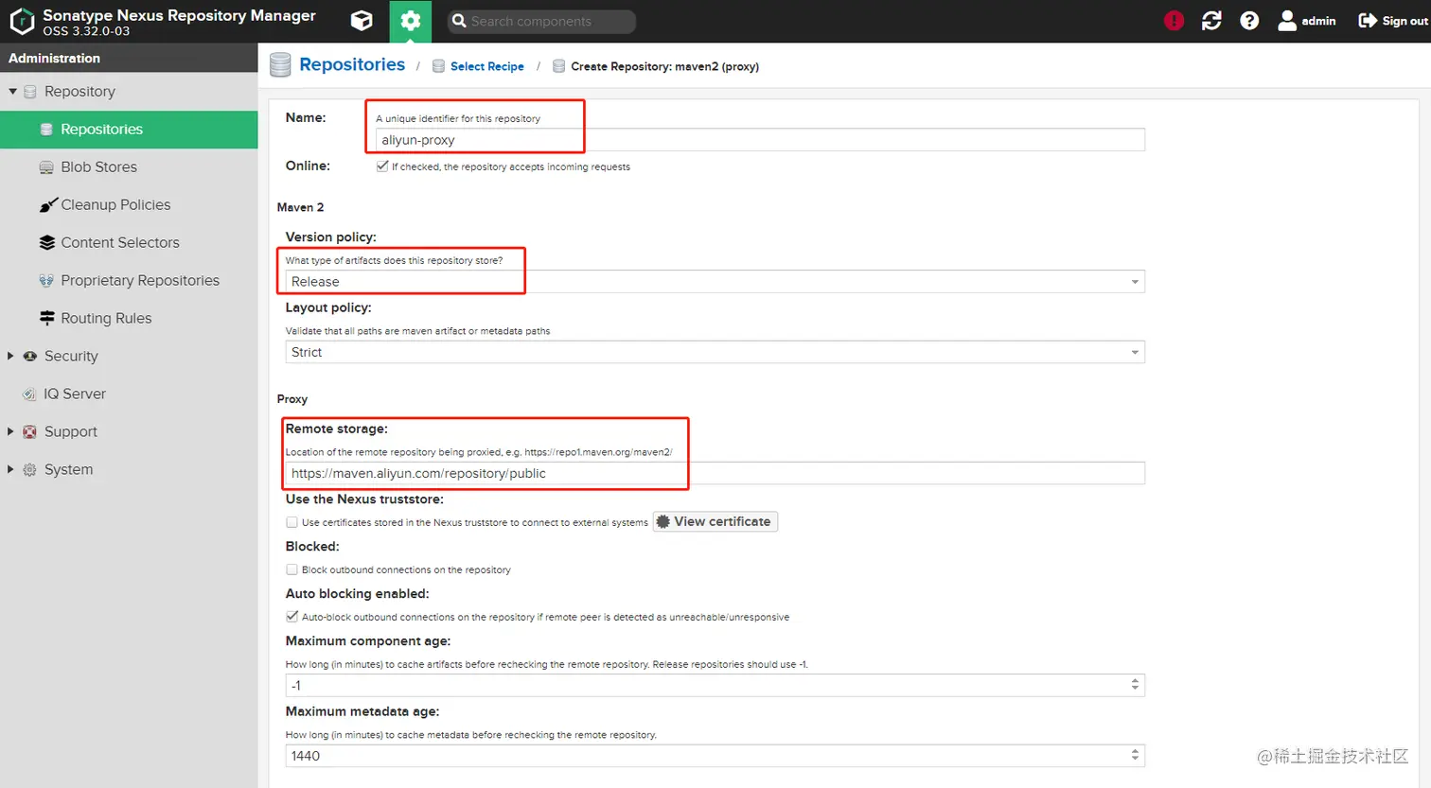Click inside the Search components box
Viewport: 1431px width, 788px height.
[x=541, y=21]
